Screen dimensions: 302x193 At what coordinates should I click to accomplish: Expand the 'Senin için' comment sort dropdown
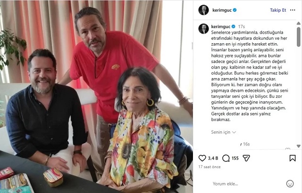[x=223, y=132]
